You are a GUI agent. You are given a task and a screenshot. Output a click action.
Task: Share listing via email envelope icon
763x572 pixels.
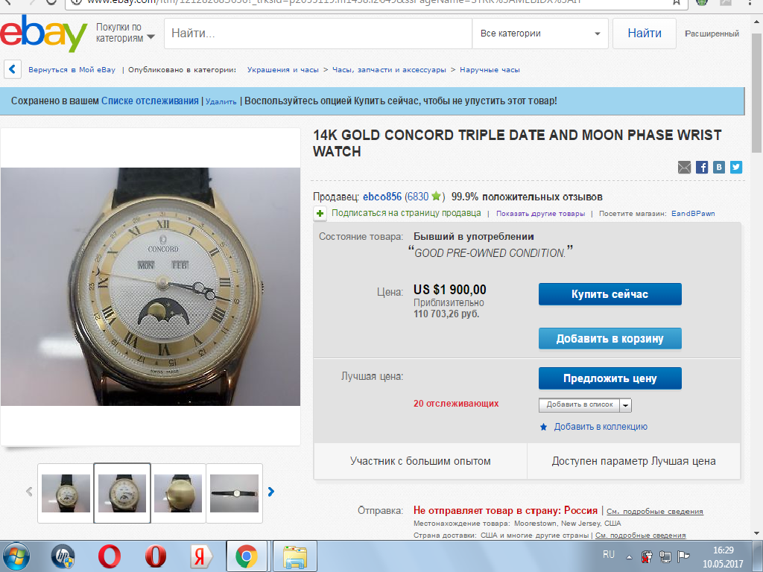click(684, 168)
